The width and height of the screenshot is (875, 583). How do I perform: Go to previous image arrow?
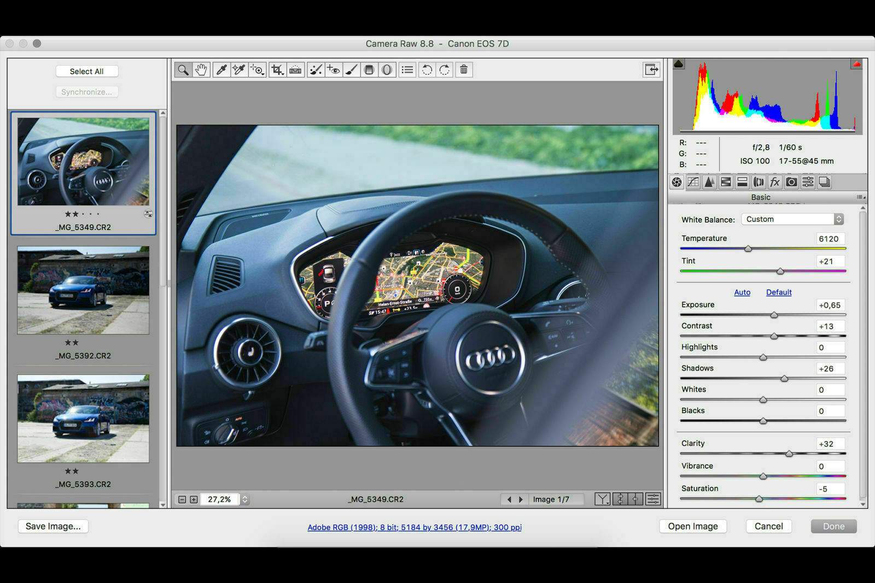(509, 499)
